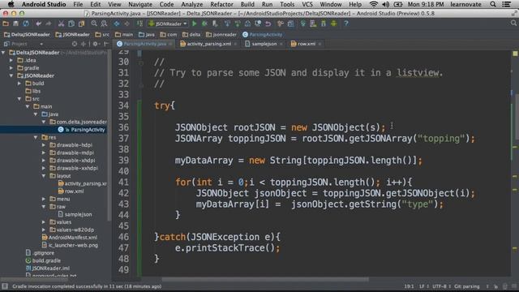Click scroll-from-source target icon in Project panel
Viewport: 519px width, 292px height.
(75, 44)
